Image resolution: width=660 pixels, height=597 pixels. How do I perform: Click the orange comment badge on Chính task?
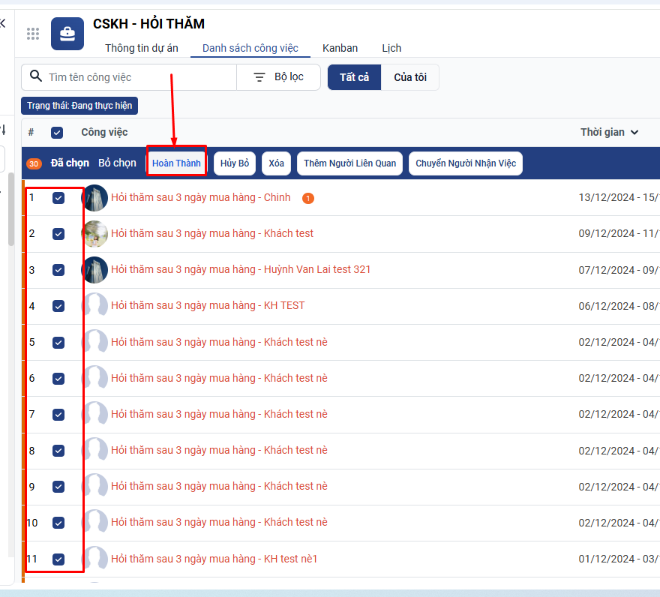point(308,198)
